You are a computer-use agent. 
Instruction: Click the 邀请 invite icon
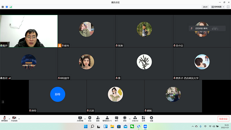click(98, 118)
